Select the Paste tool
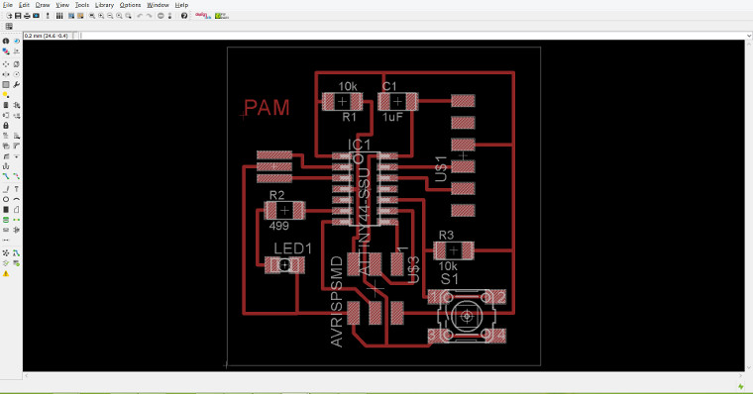The height and width of the screenshot is (394, 753). [6, 95]
